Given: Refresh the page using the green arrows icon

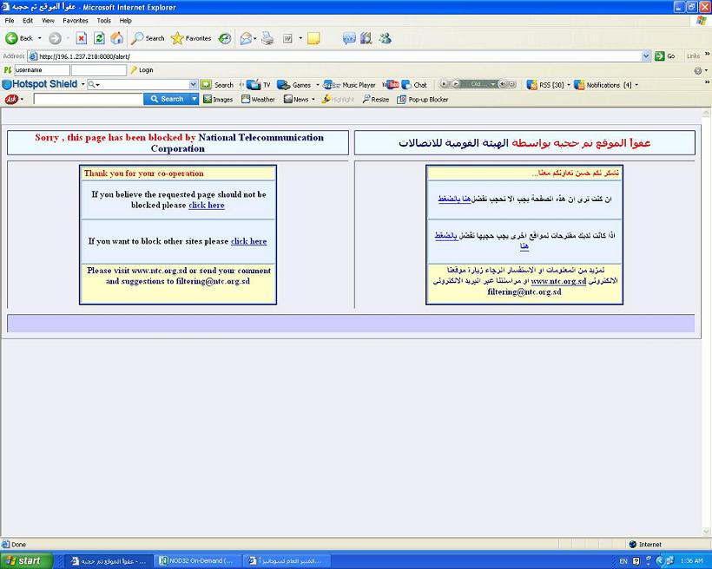Looking at the screenshot, I should 99,38.
